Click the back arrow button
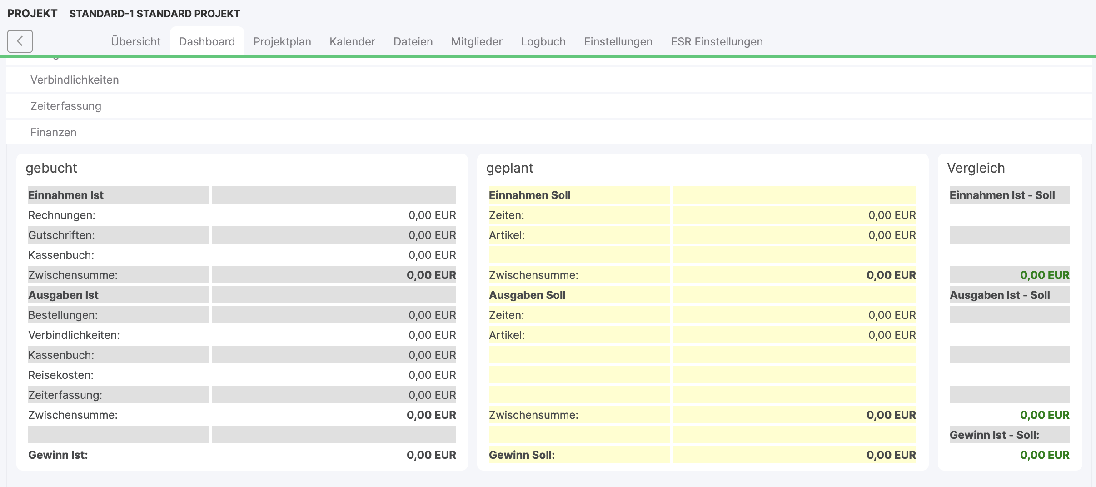 pos(20,41)
